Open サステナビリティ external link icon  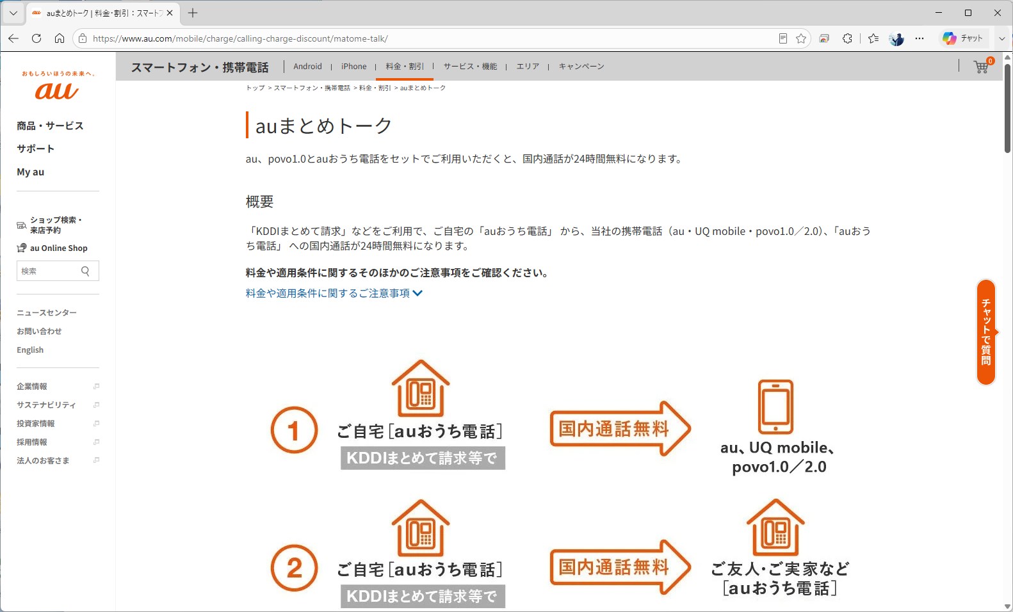[x=96, y=405]
